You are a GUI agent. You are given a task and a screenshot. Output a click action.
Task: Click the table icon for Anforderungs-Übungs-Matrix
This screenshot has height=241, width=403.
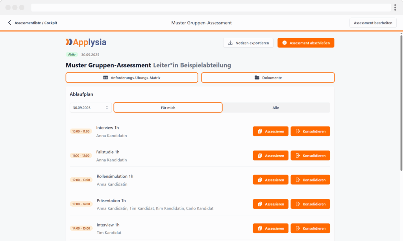105,78
